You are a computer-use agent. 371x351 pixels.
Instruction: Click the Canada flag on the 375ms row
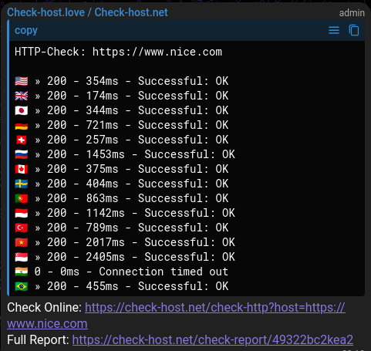(x=22, y=169)
